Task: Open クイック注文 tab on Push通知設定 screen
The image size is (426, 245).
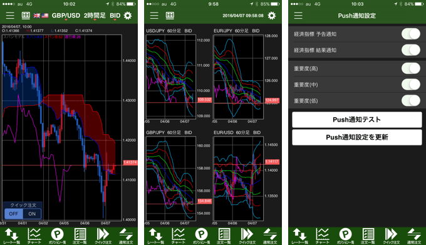Action: (x=391, y=236)
